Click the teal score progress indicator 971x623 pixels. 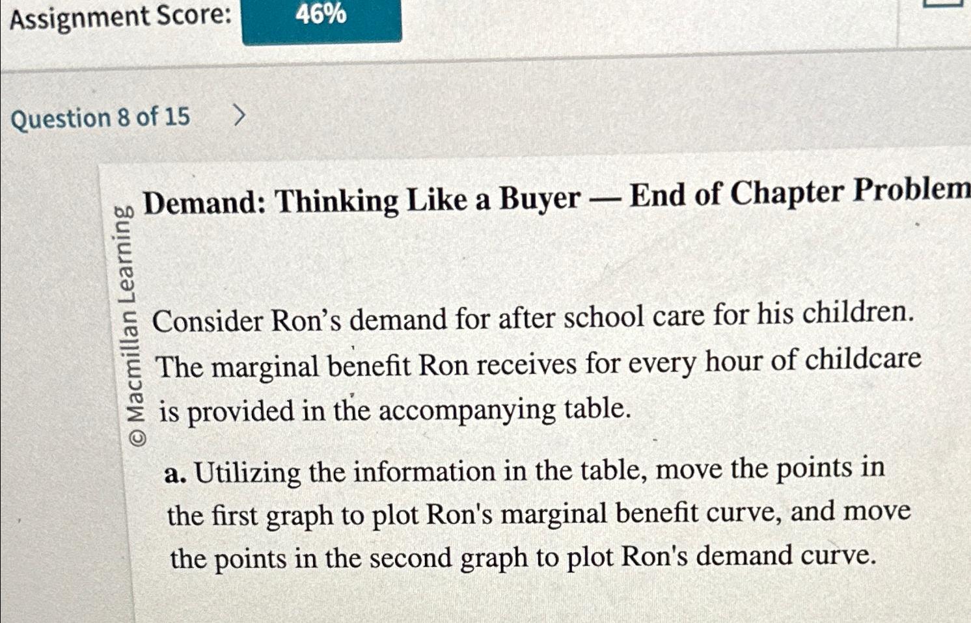pos(323,20)
